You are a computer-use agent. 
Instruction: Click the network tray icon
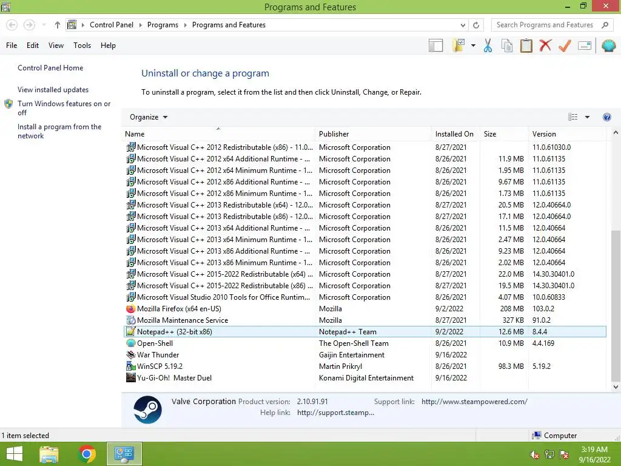[549, 454]
